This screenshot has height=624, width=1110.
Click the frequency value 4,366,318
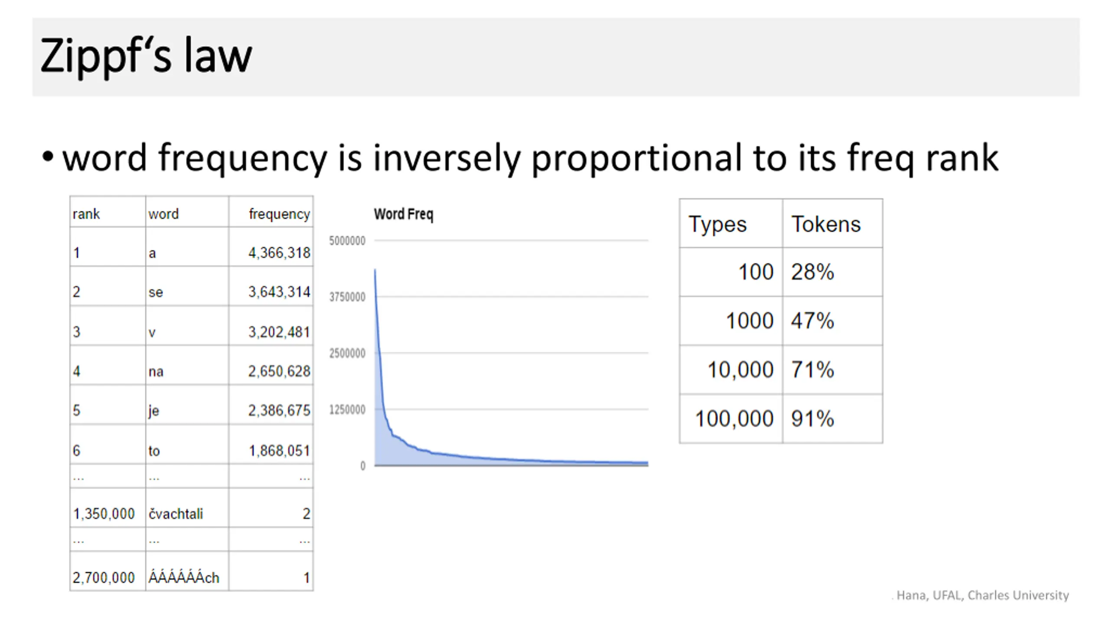(x=279, y=253)
